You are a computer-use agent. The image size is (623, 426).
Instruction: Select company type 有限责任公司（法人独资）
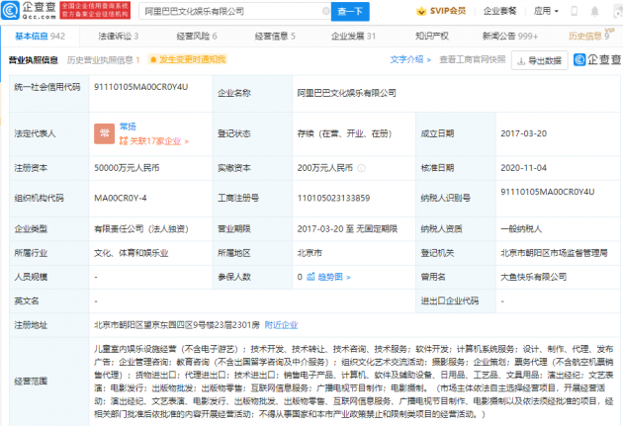coord(141,228)
